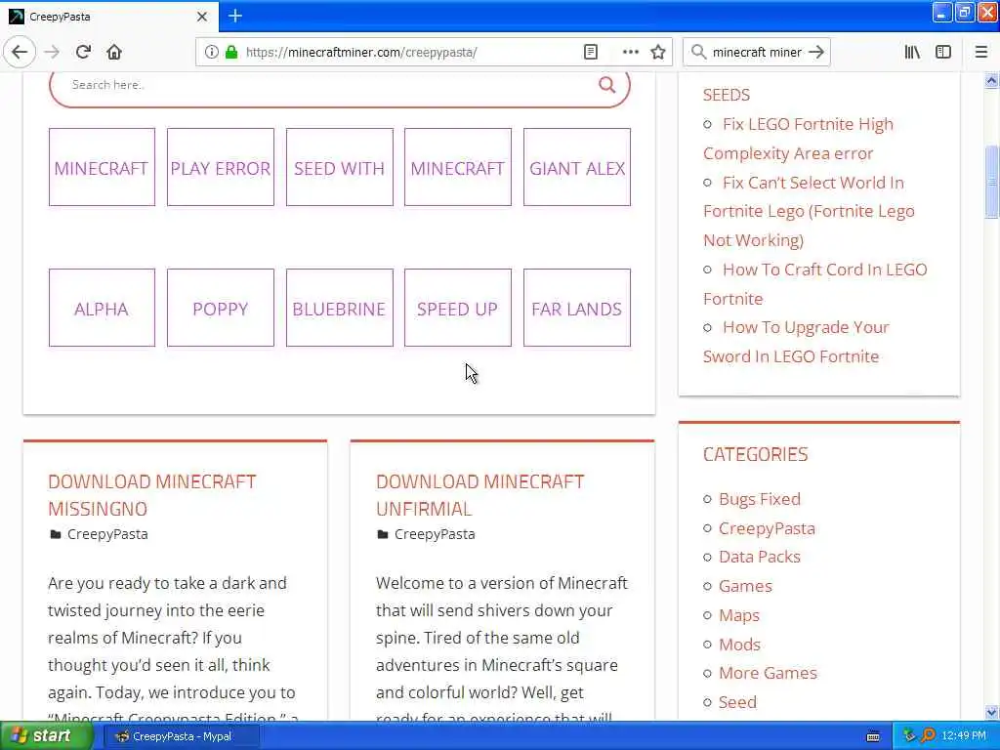Select CreepyPasta - Mypal taskbar button

[x=181, y=736]
